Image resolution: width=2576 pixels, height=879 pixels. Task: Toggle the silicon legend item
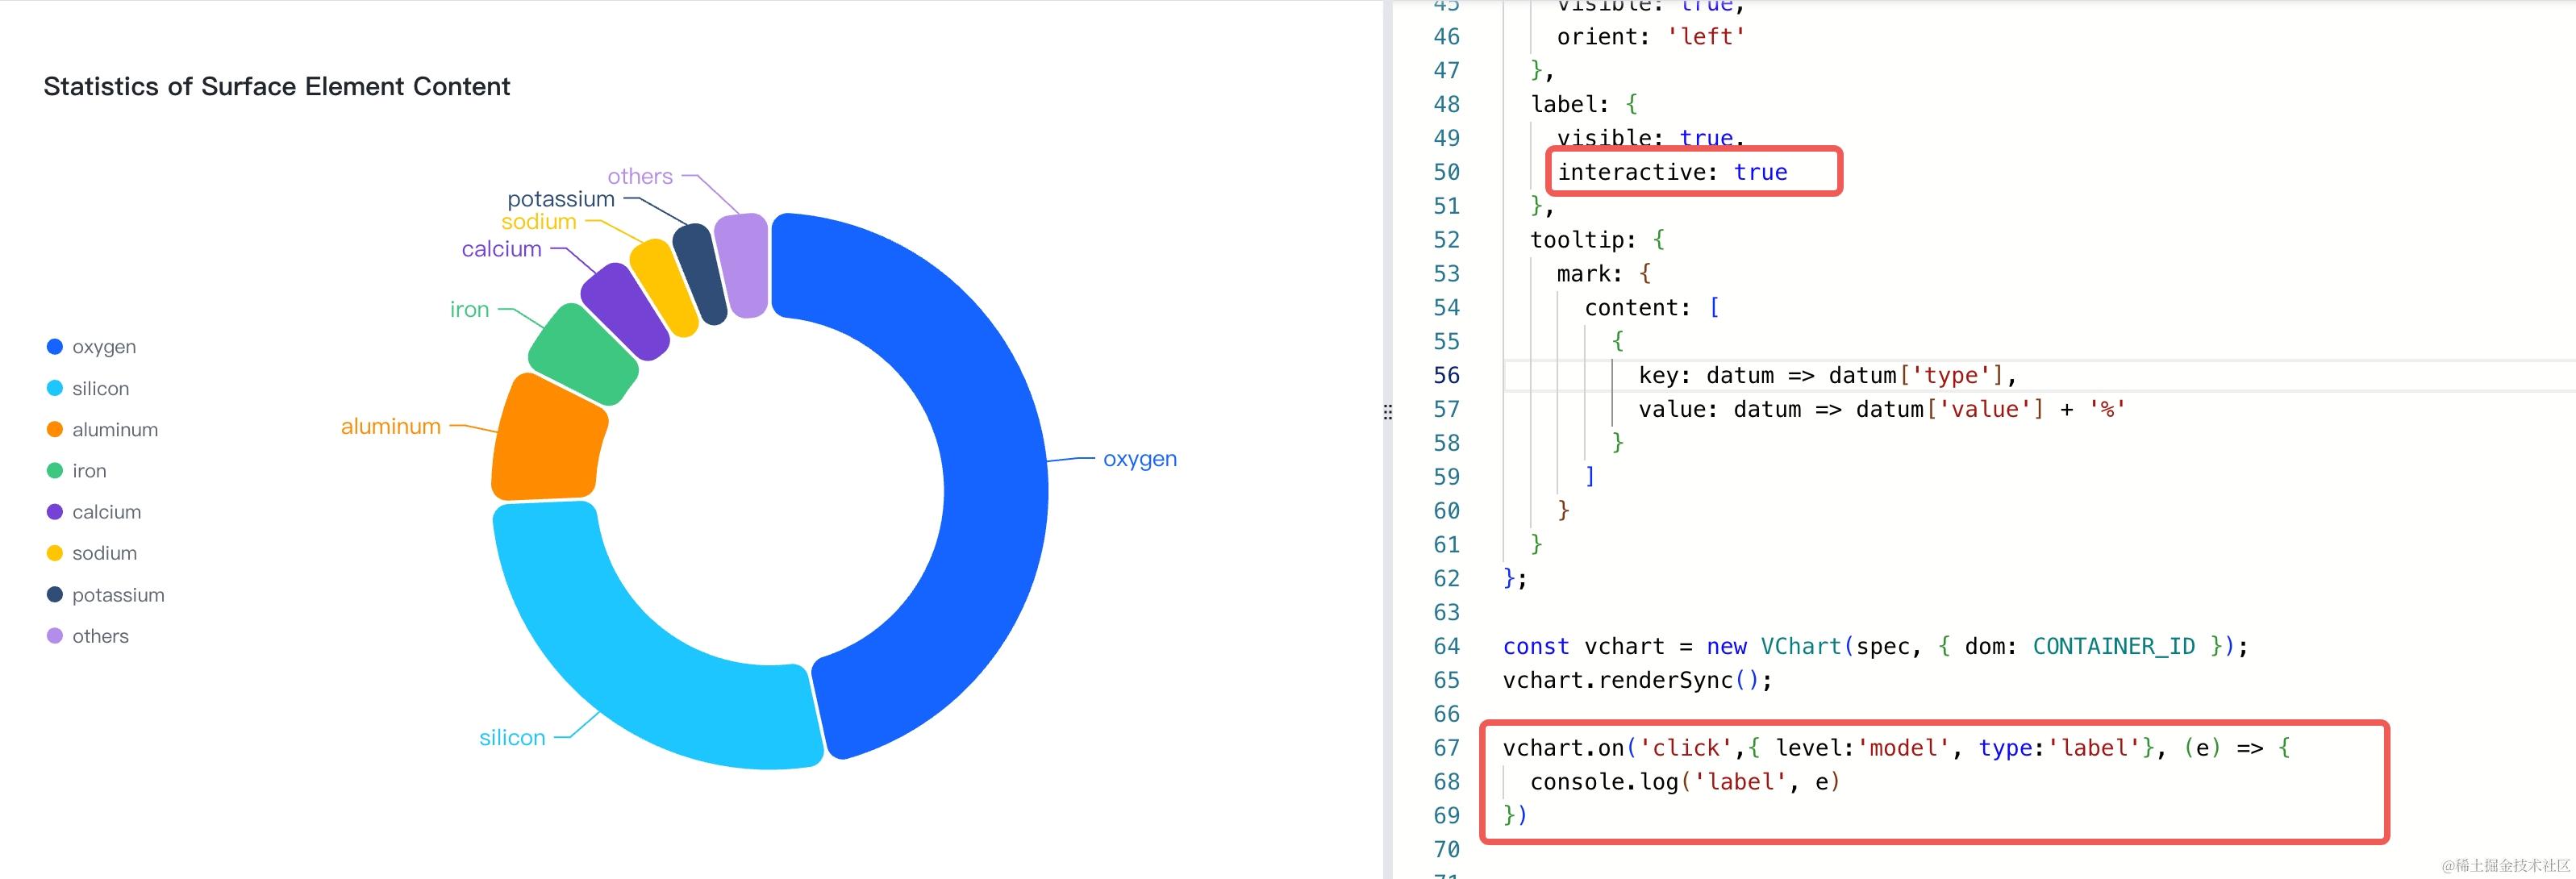pyautogui.click(x=100, y=388)
